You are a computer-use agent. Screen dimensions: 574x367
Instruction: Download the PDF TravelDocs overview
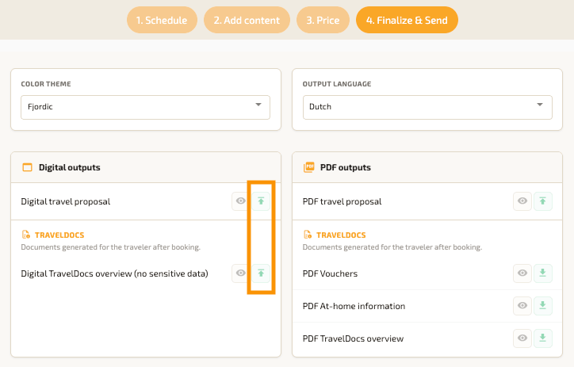tap(543, 338)
